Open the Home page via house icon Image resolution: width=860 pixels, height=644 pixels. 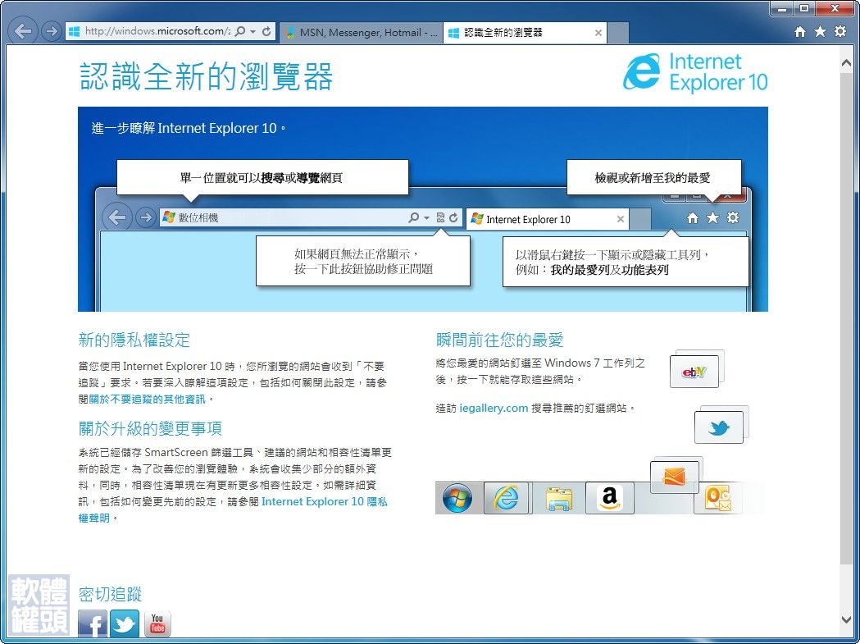click(x=800, y=32)
